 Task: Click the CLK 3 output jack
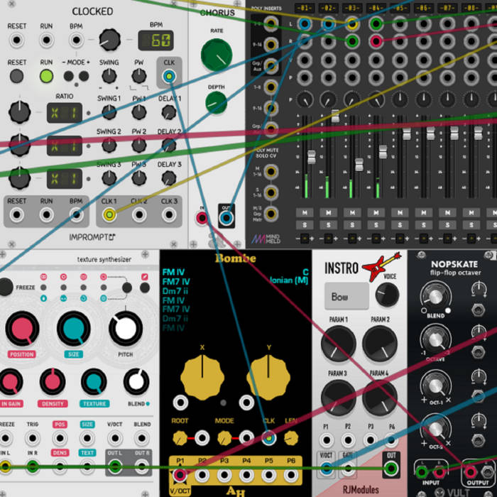pyautogui.click(x=169, y=214)
